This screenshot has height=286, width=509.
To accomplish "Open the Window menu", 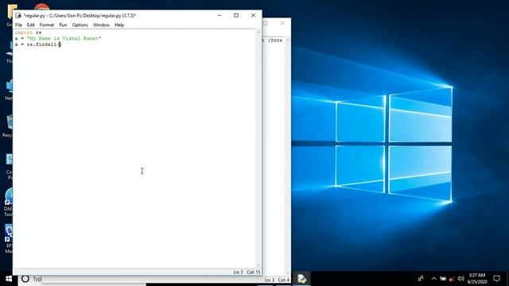I will 101,25.
